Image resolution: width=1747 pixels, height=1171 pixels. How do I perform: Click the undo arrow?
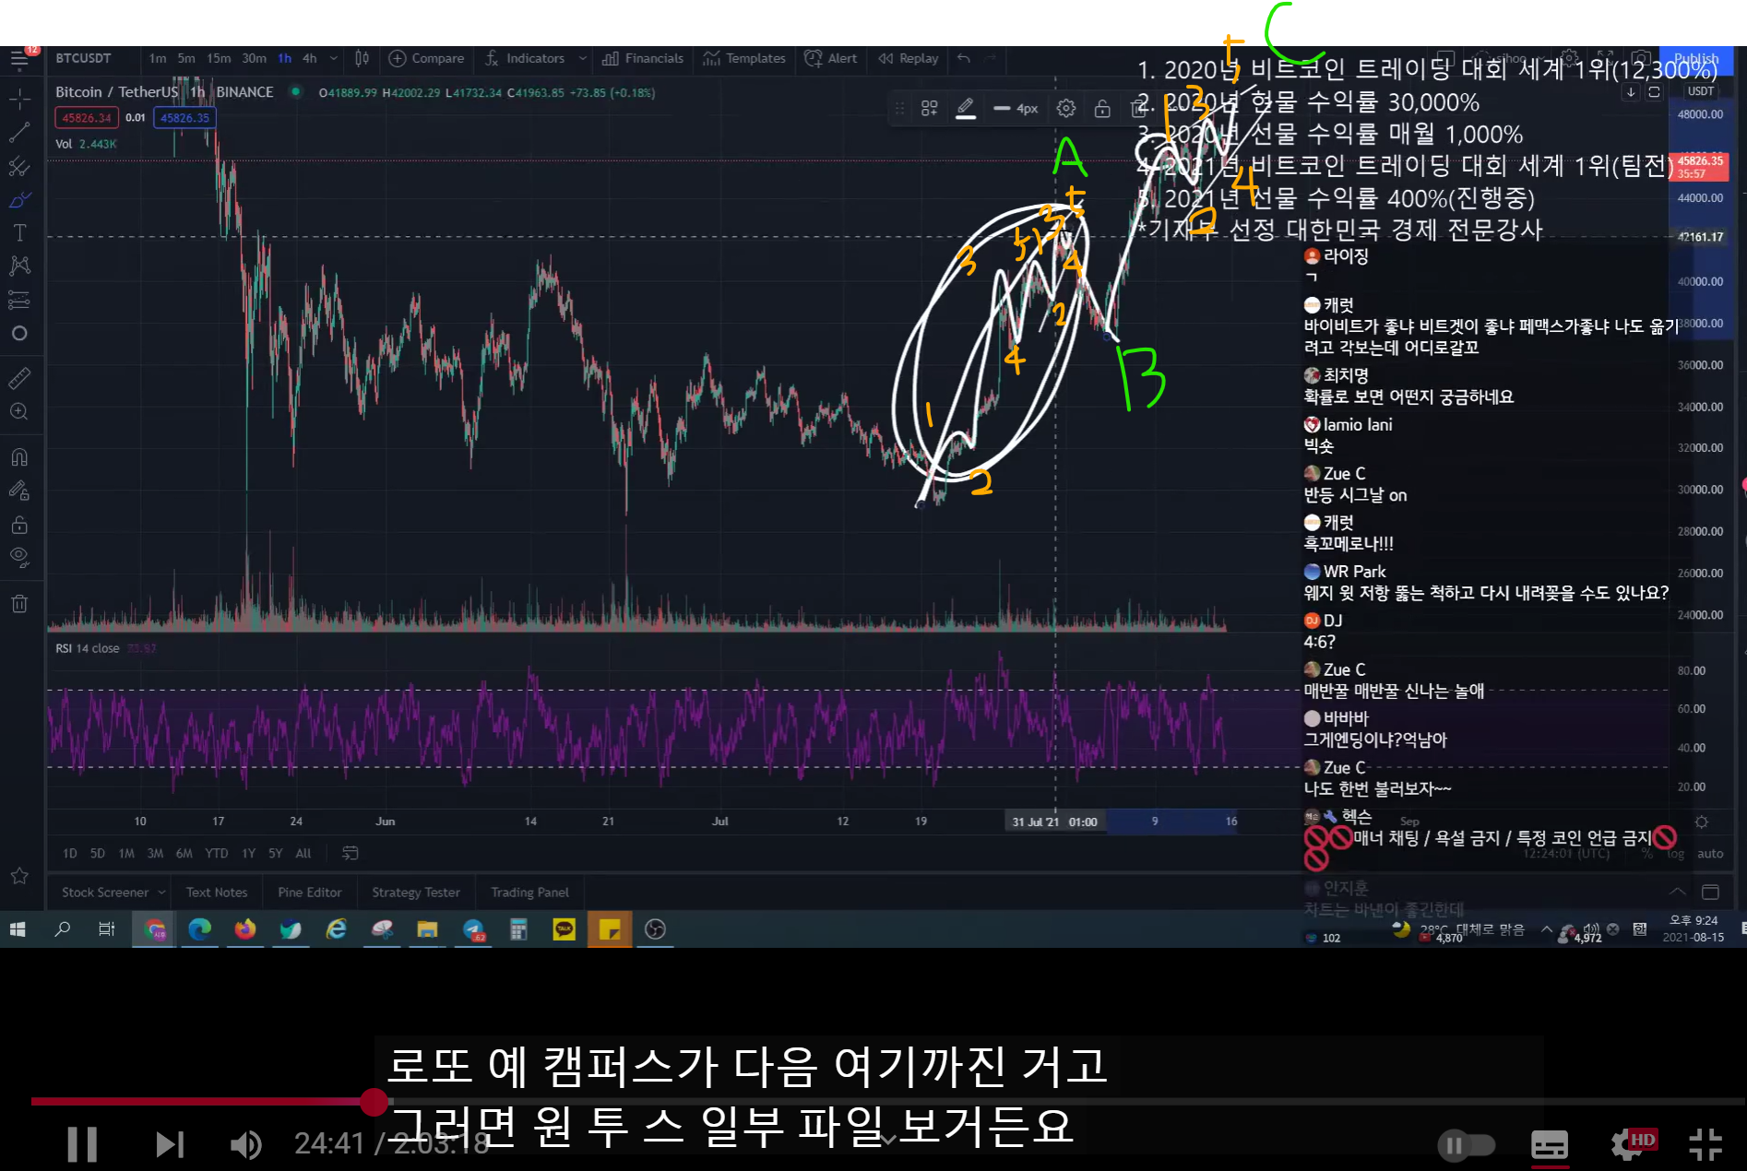[x=964, y=58]
